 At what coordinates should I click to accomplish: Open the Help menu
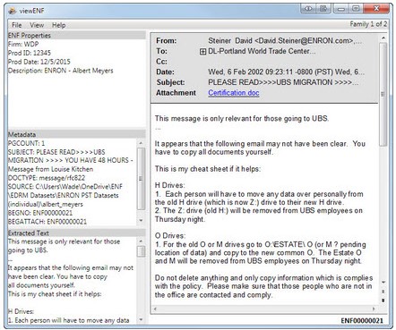pyautogui.click(x=58, y=25)
